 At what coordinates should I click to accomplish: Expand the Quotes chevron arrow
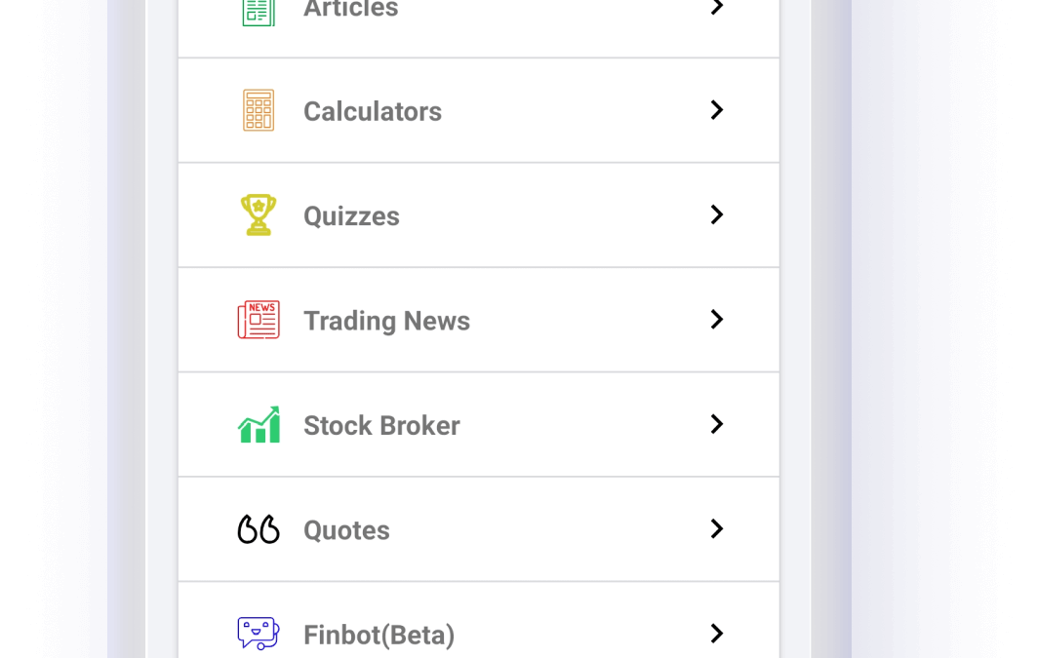(717, 528)
